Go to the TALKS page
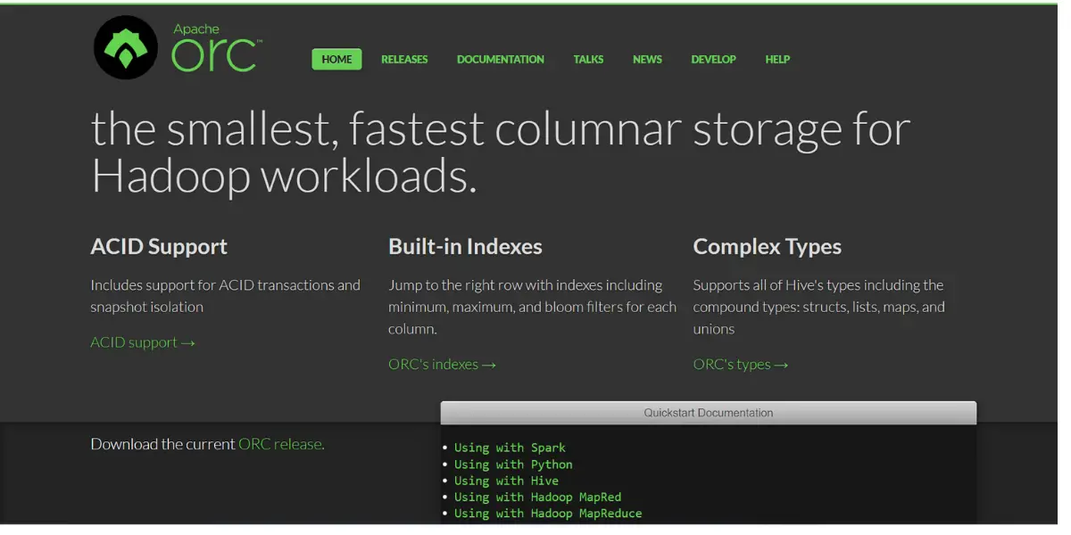 (588, 60)
